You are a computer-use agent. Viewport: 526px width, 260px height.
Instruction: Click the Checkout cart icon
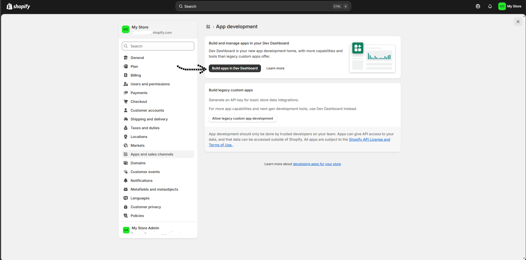tap(126, 101)
